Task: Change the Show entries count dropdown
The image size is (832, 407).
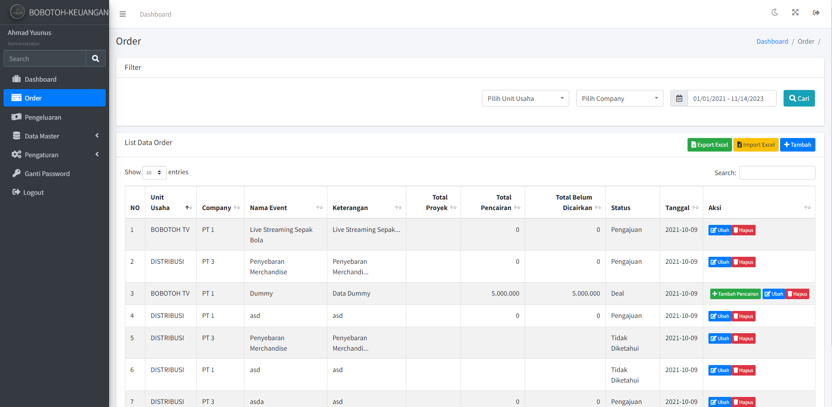Action: (154, 172)
